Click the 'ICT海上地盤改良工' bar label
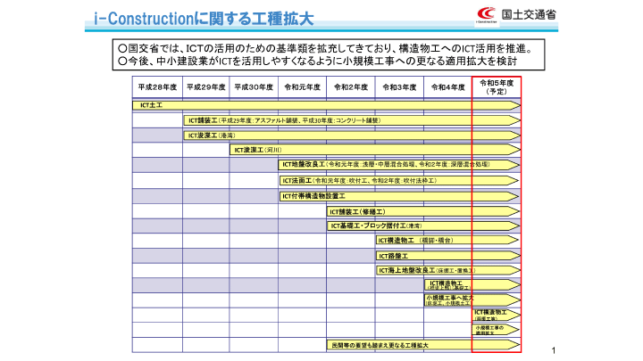The image size is (643, 361). point(427,271)
